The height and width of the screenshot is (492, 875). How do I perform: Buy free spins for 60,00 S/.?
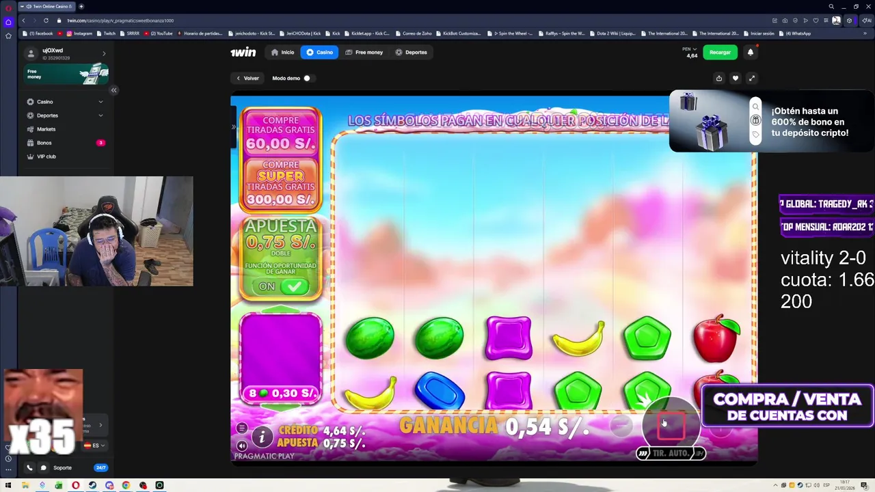coord(280,133)
